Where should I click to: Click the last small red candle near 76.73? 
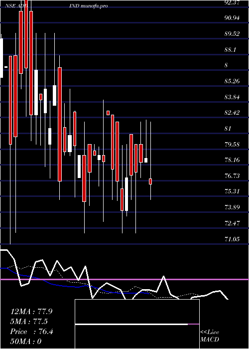[x=150, y=181]
